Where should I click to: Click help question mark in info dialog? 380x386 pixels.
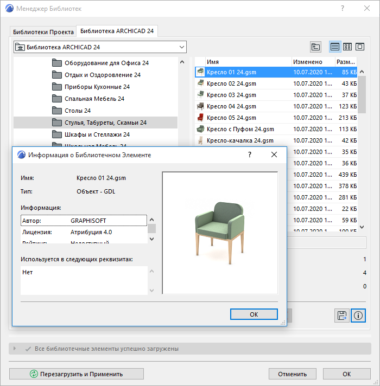coord(250,155)
